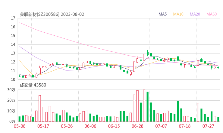Click the 06-28 date axis label

pyautogui.click(x=137, y=126)
